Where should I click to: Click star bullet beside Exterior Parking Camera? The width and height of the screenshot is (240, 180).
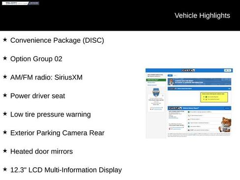(x=5, y=132)
